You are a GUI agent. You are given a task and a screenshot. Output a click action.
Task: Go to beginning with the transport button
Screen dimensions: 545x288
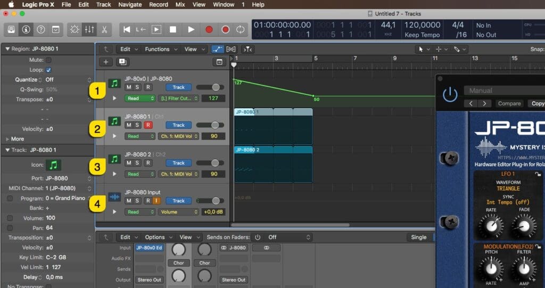coord(127,30)
